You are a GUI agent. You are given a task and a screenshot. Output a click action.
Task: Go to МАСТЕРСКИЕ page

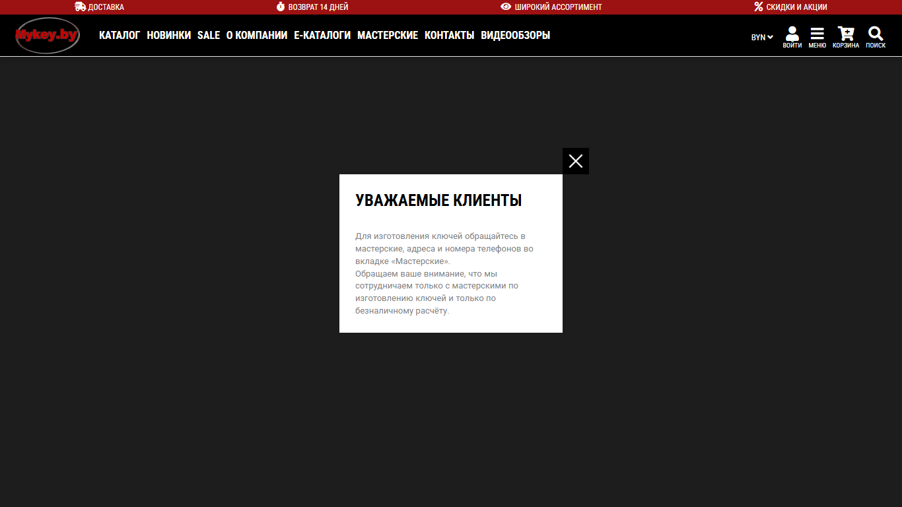tap(388, 36)
